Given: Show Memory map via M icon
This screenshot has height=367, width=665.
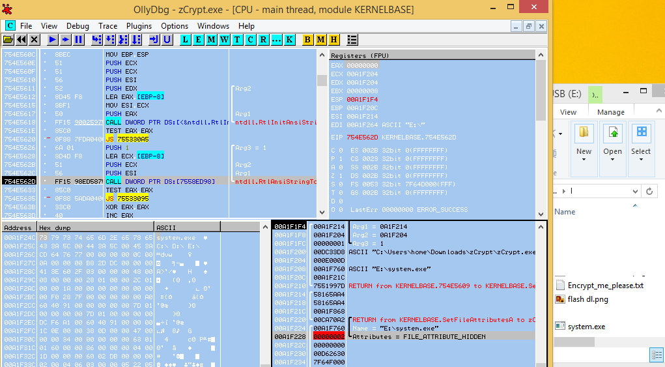Looking at the screenshot, I should coord(212,40).
